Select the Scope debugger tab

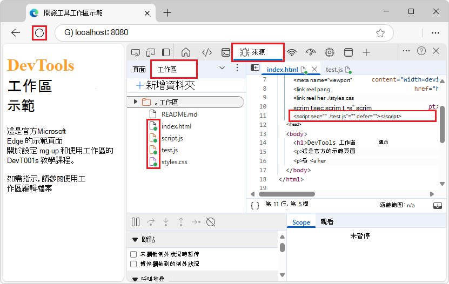(301, 222)
